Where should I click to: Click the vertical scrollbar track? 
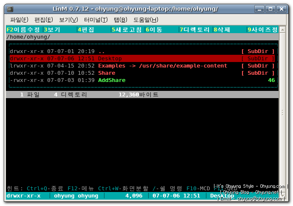[x=282, y=112]
